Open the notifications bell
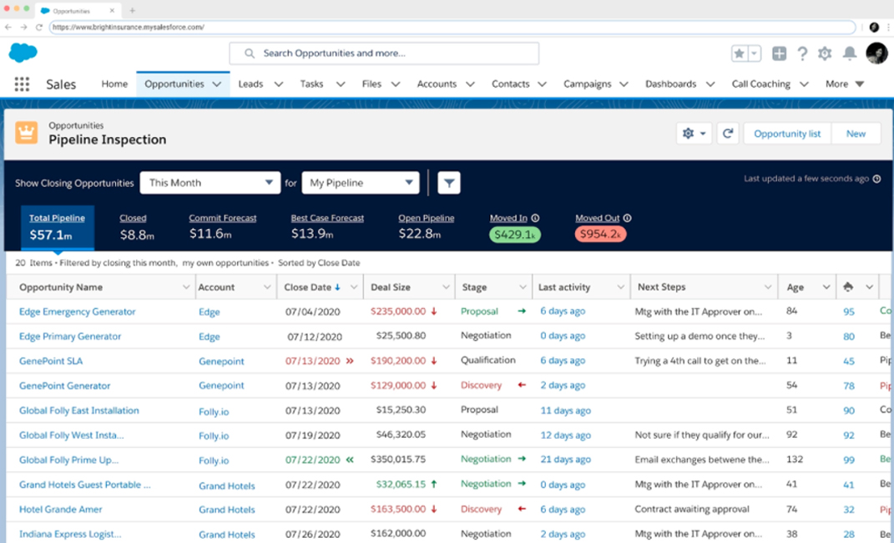The width and height of the screenshot is (894, 543). [x=849, y=53]
